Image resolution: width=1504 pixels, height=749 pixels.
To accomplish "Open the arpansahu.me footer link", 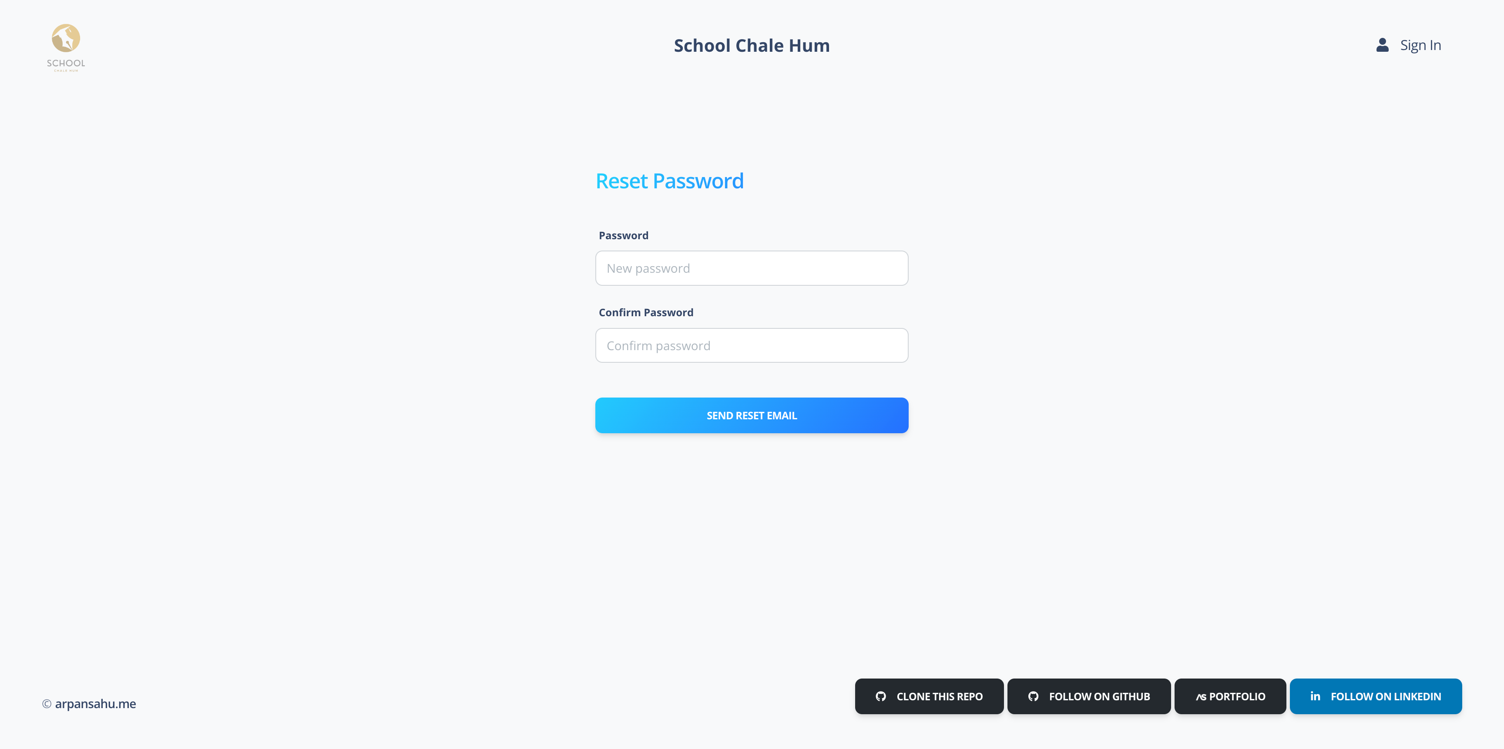I will [95, 703].
